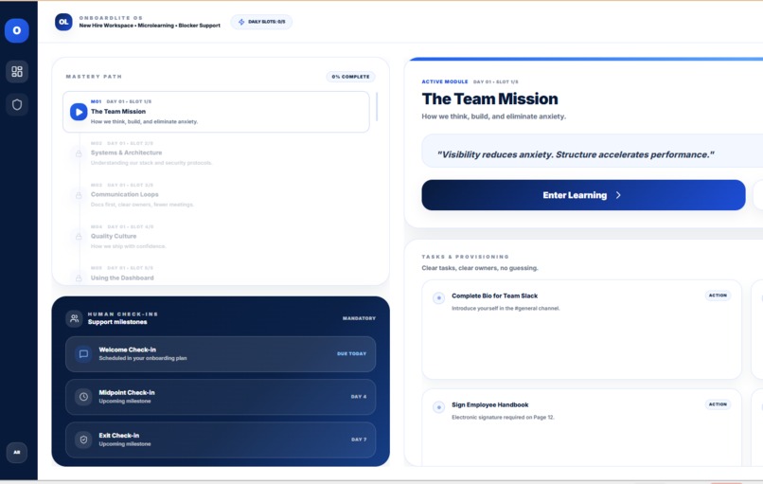This screenshot has width=763, height=484.
Task: Click the Mastery Path scrollbar
Action: pyautogui.click(x=377, y=107)
